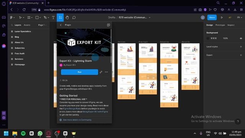Open the Figma Design Rules link
Viewport: 245px width, 138px height.
[72, 108]
